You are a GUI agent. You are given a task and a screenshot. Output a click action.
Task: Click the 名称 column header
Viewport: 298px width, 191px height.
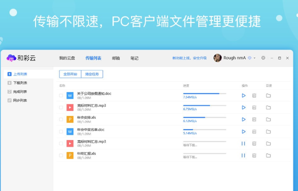tap(62, 86)
